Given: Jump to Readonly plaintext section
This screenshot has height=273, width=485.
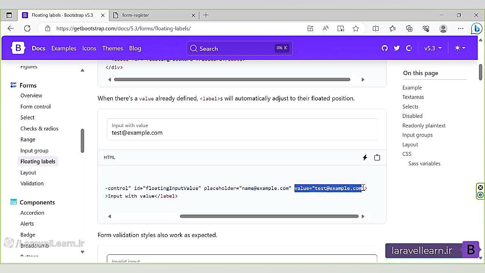Looking at the screenshot, I should click(424, 126).
